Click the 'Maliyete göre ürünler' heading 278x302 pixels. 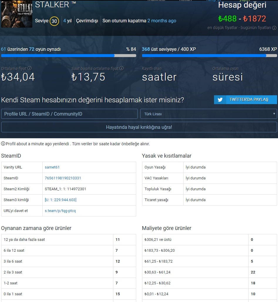[x=166, y=228]
